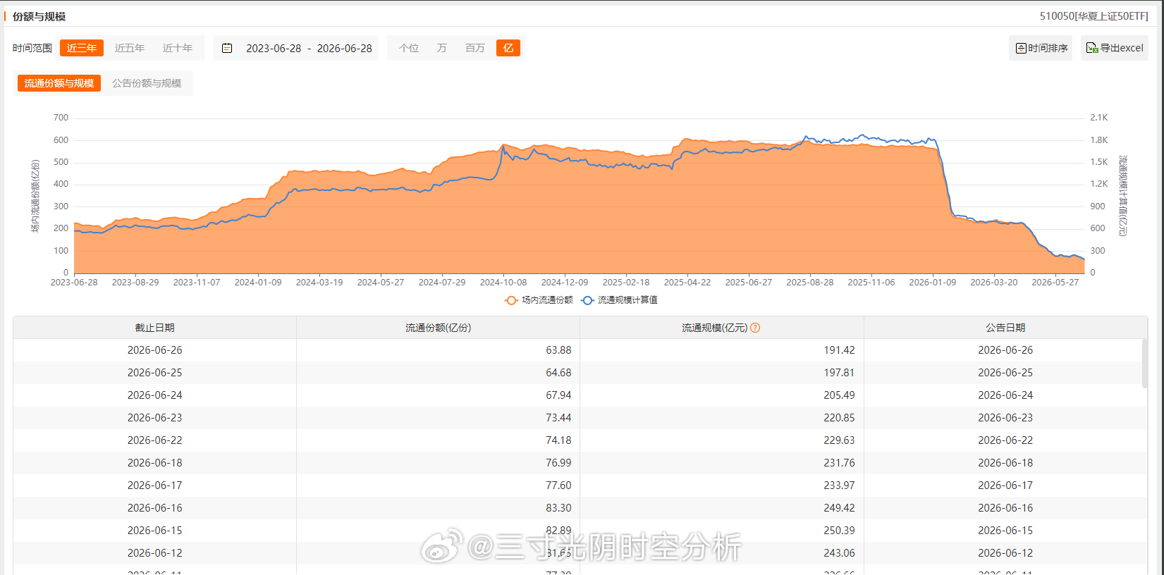Click chart x-axis date 2026-01-09
1164x575 pixels.
(x=933, y=283)
